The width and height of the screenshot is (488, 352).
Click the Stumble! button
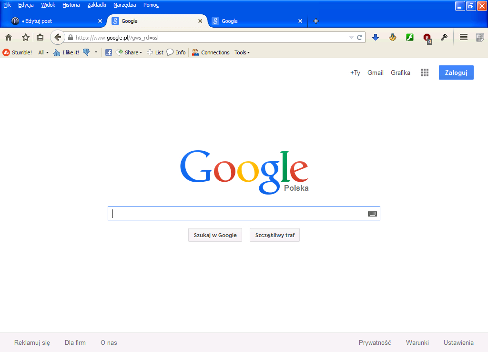[17, 52]
